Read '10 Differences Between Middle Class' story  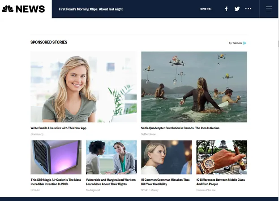tap(221, 182)
